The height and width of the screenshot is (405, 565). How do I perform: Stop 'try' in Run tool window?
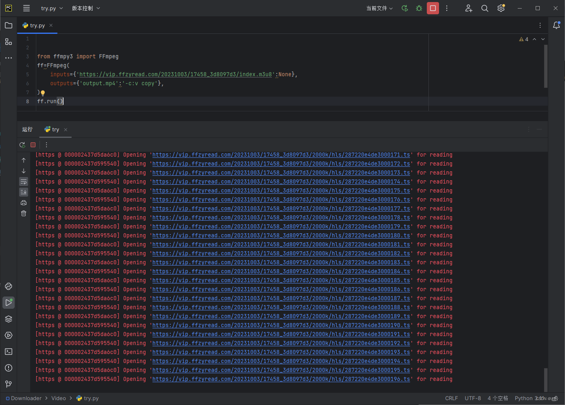33,145
